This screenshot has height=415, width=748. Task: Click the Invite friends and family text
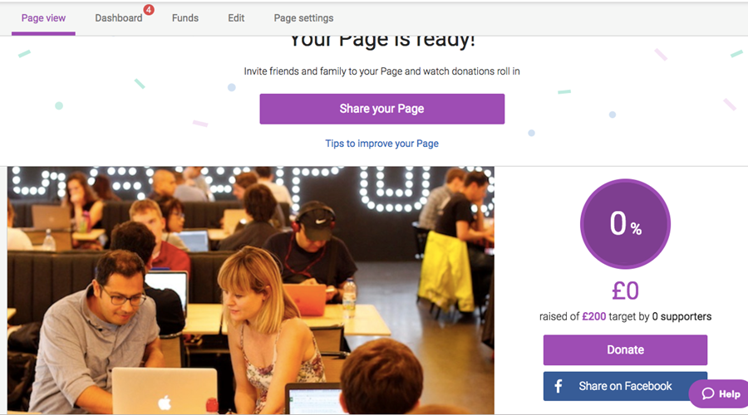(381, 71)
